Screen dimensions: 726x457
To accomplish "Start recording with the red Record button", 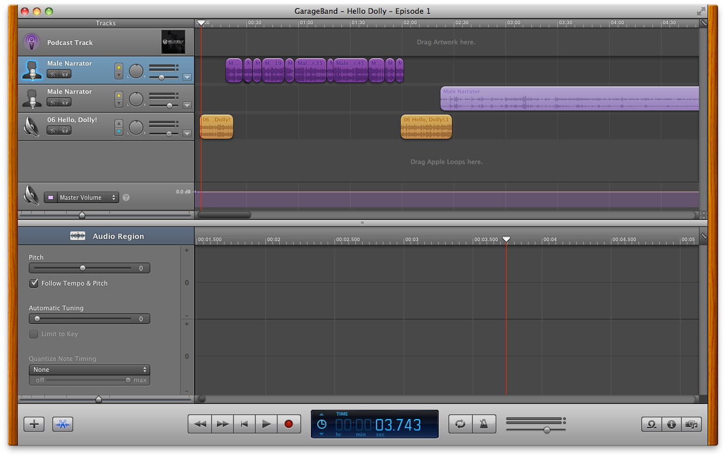I will pyautogui.click(x=288, y=424).
